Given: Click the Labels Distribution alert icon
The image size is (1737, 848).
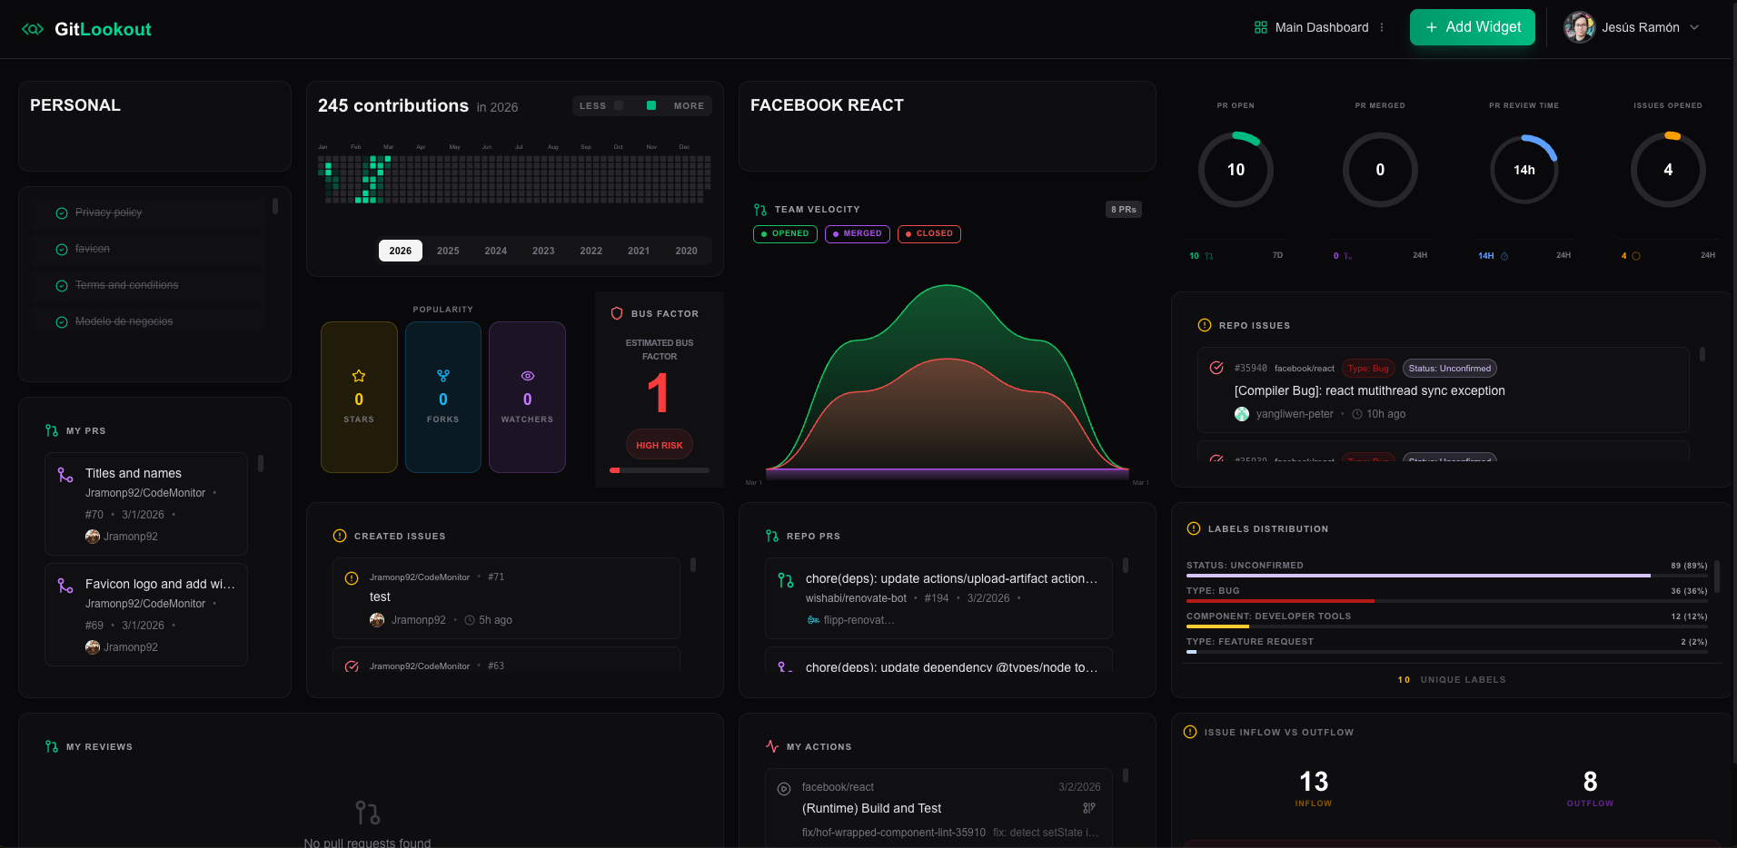Looking at the screenshot, I should 1194,528.
